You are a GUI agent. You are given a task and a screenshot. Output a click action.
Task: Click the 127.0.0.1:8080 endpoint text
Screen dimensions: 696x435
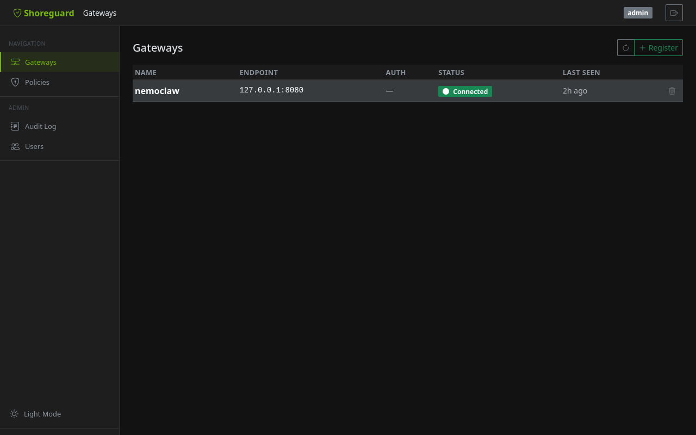tap(271, 90)
